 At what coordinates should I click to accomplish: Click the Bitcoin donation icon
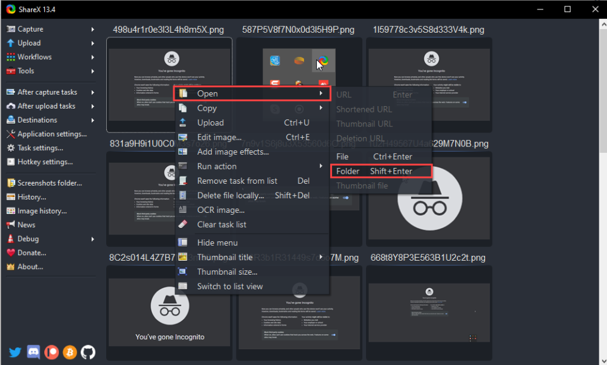[70, 352]
